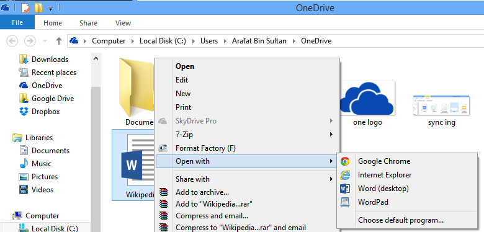Open file with Internet Explorer

[407, 175]
